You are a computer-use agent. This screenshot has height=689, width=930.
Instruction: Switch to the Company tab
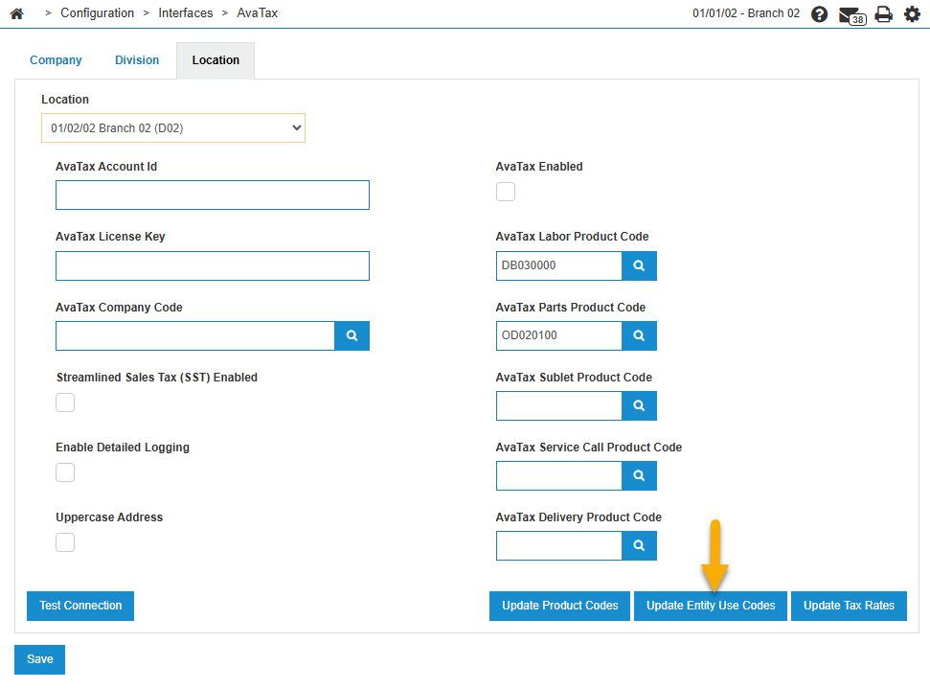[56, 60]
